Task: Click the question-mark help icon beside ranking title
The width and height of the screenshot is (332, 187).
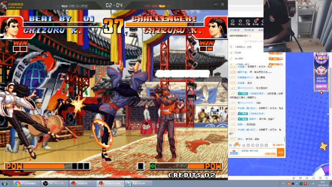Action: pos(250,36)
